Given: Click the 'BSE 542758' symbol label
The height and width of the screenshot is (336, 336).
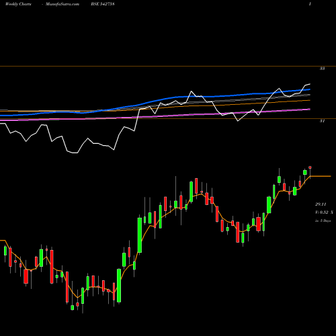Looking at the screenshot, I should 103,4.
